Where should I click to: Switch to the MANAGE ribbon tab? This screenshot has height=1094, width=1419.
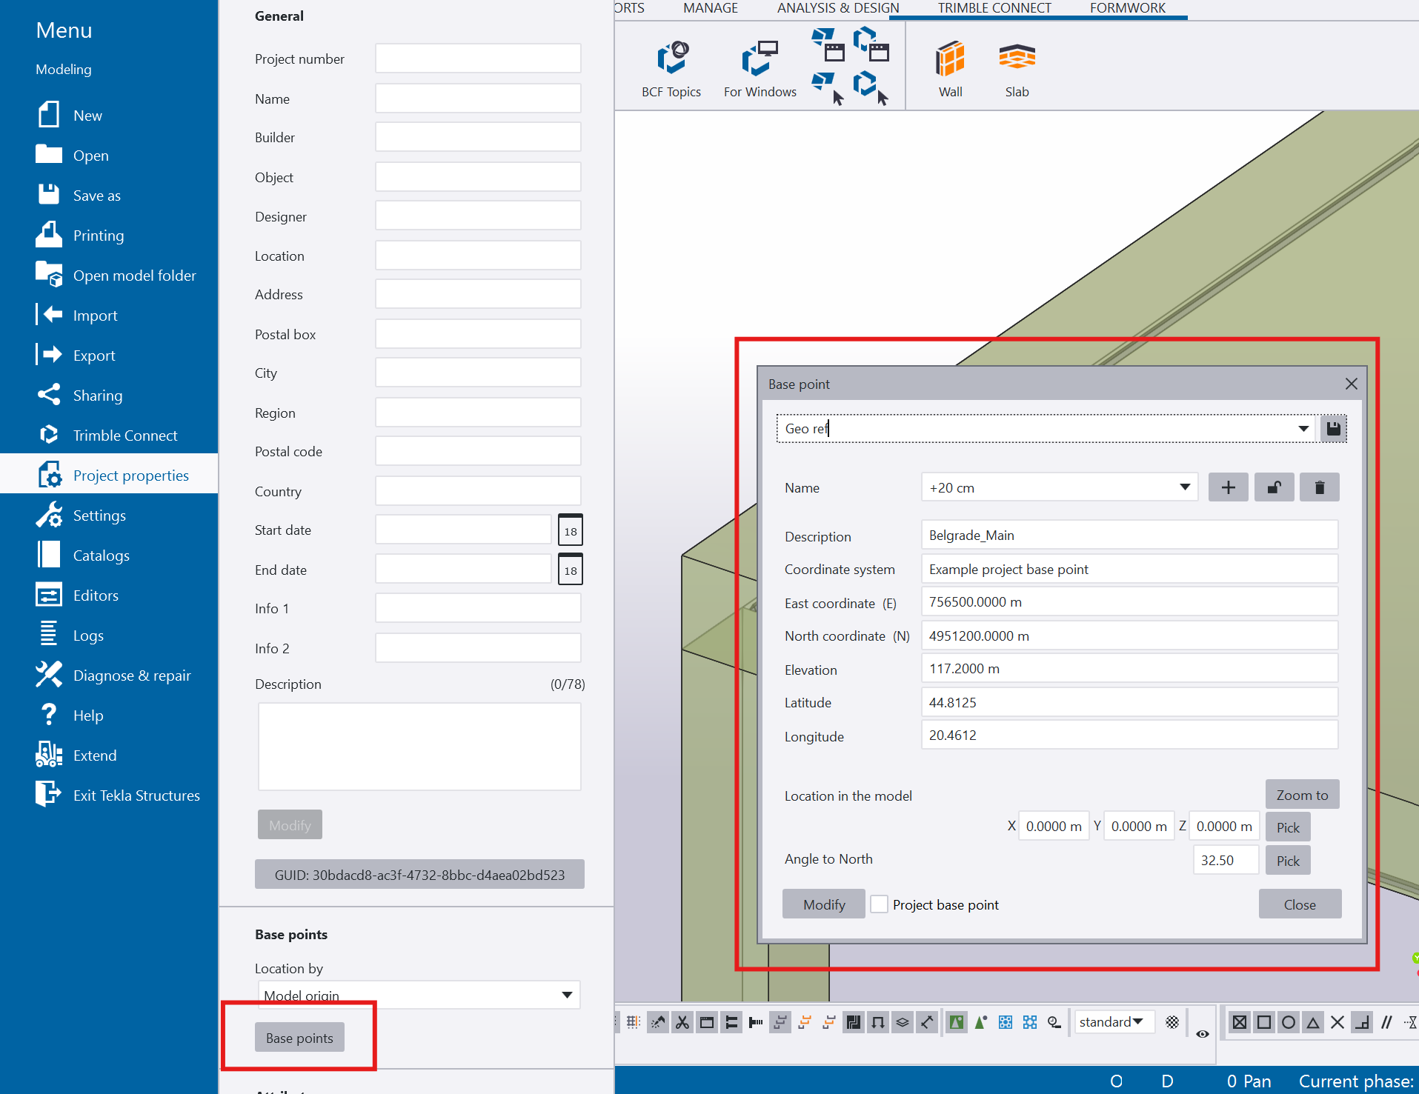(710, 8)
